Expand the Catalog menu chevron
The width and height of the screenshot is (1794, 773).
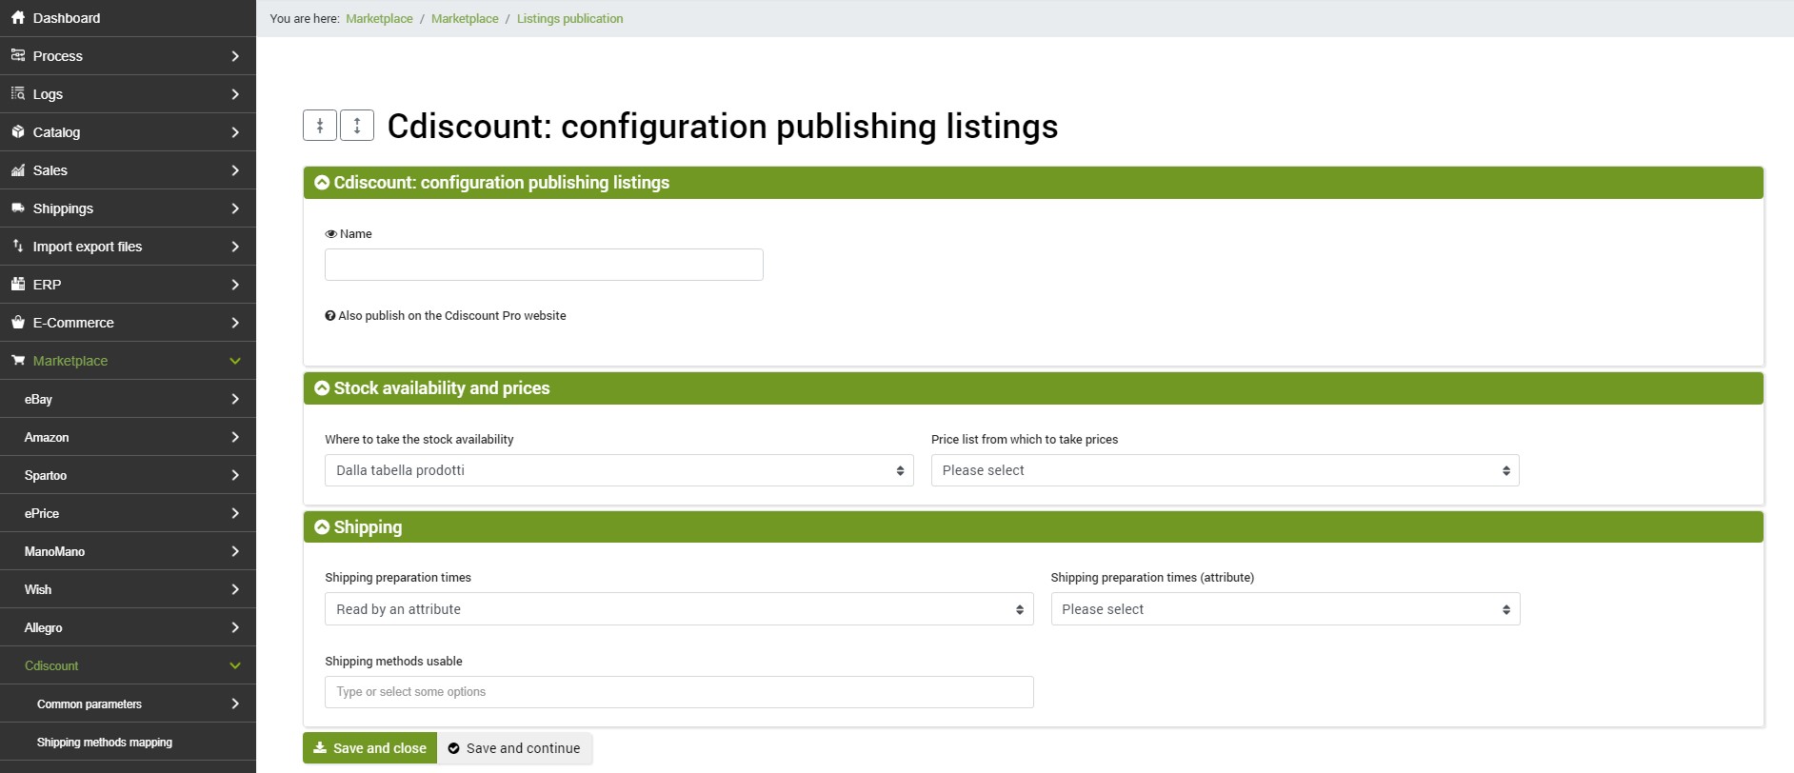[235, 132]
